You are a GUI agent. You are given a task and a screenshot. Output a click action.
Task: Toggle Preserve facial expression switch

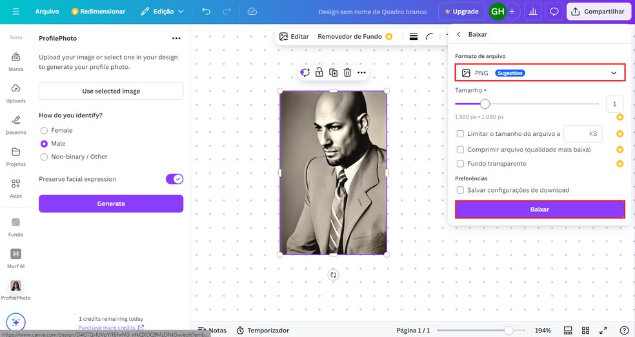point(174,179)
